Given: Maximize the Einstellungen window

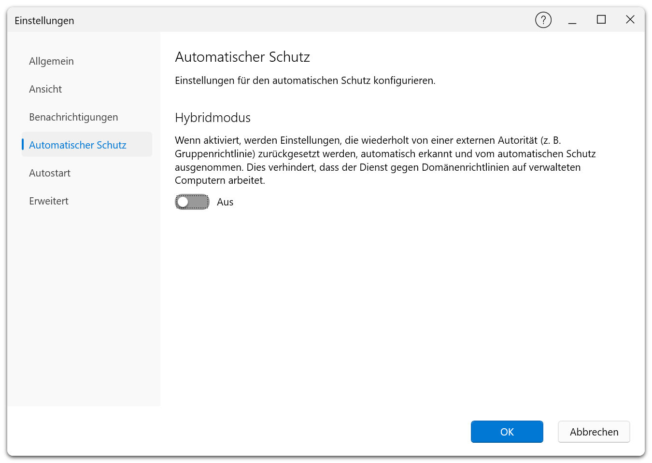Looking at the screenshot, I should coord(601,20).
